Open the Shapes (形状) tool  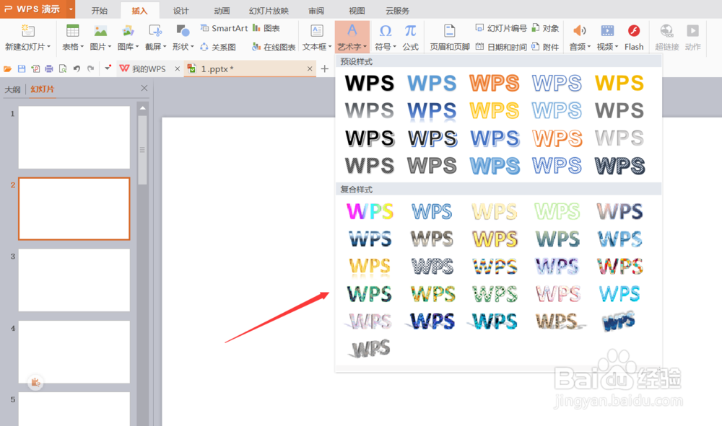[x=183, y=31]
